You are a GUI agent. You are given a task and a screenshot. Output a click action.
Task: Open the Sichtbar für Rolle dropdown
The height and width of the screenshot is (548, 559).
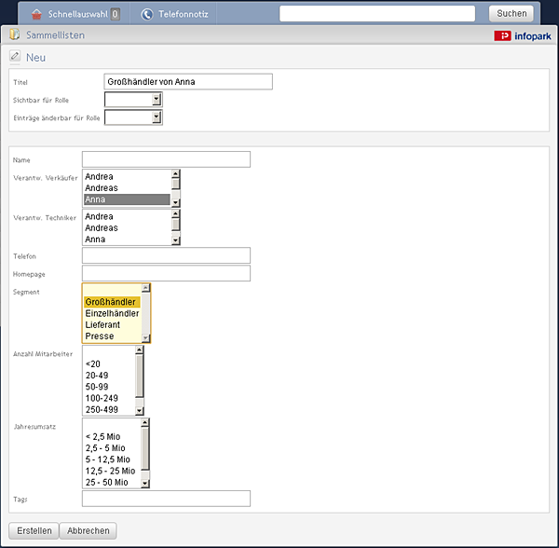pos(133,100)
